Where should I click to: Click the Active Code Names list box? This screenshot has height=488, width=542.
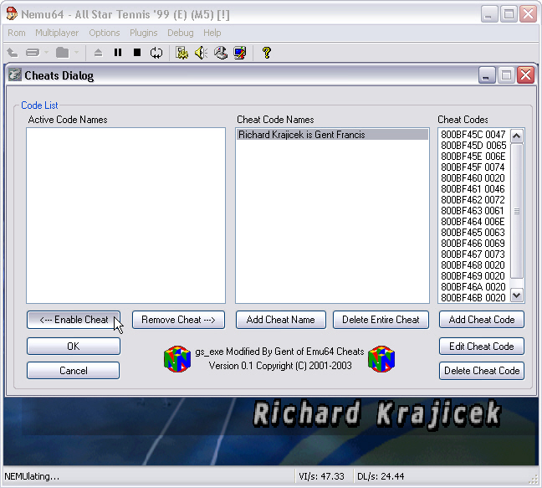(x=125, y=215)
